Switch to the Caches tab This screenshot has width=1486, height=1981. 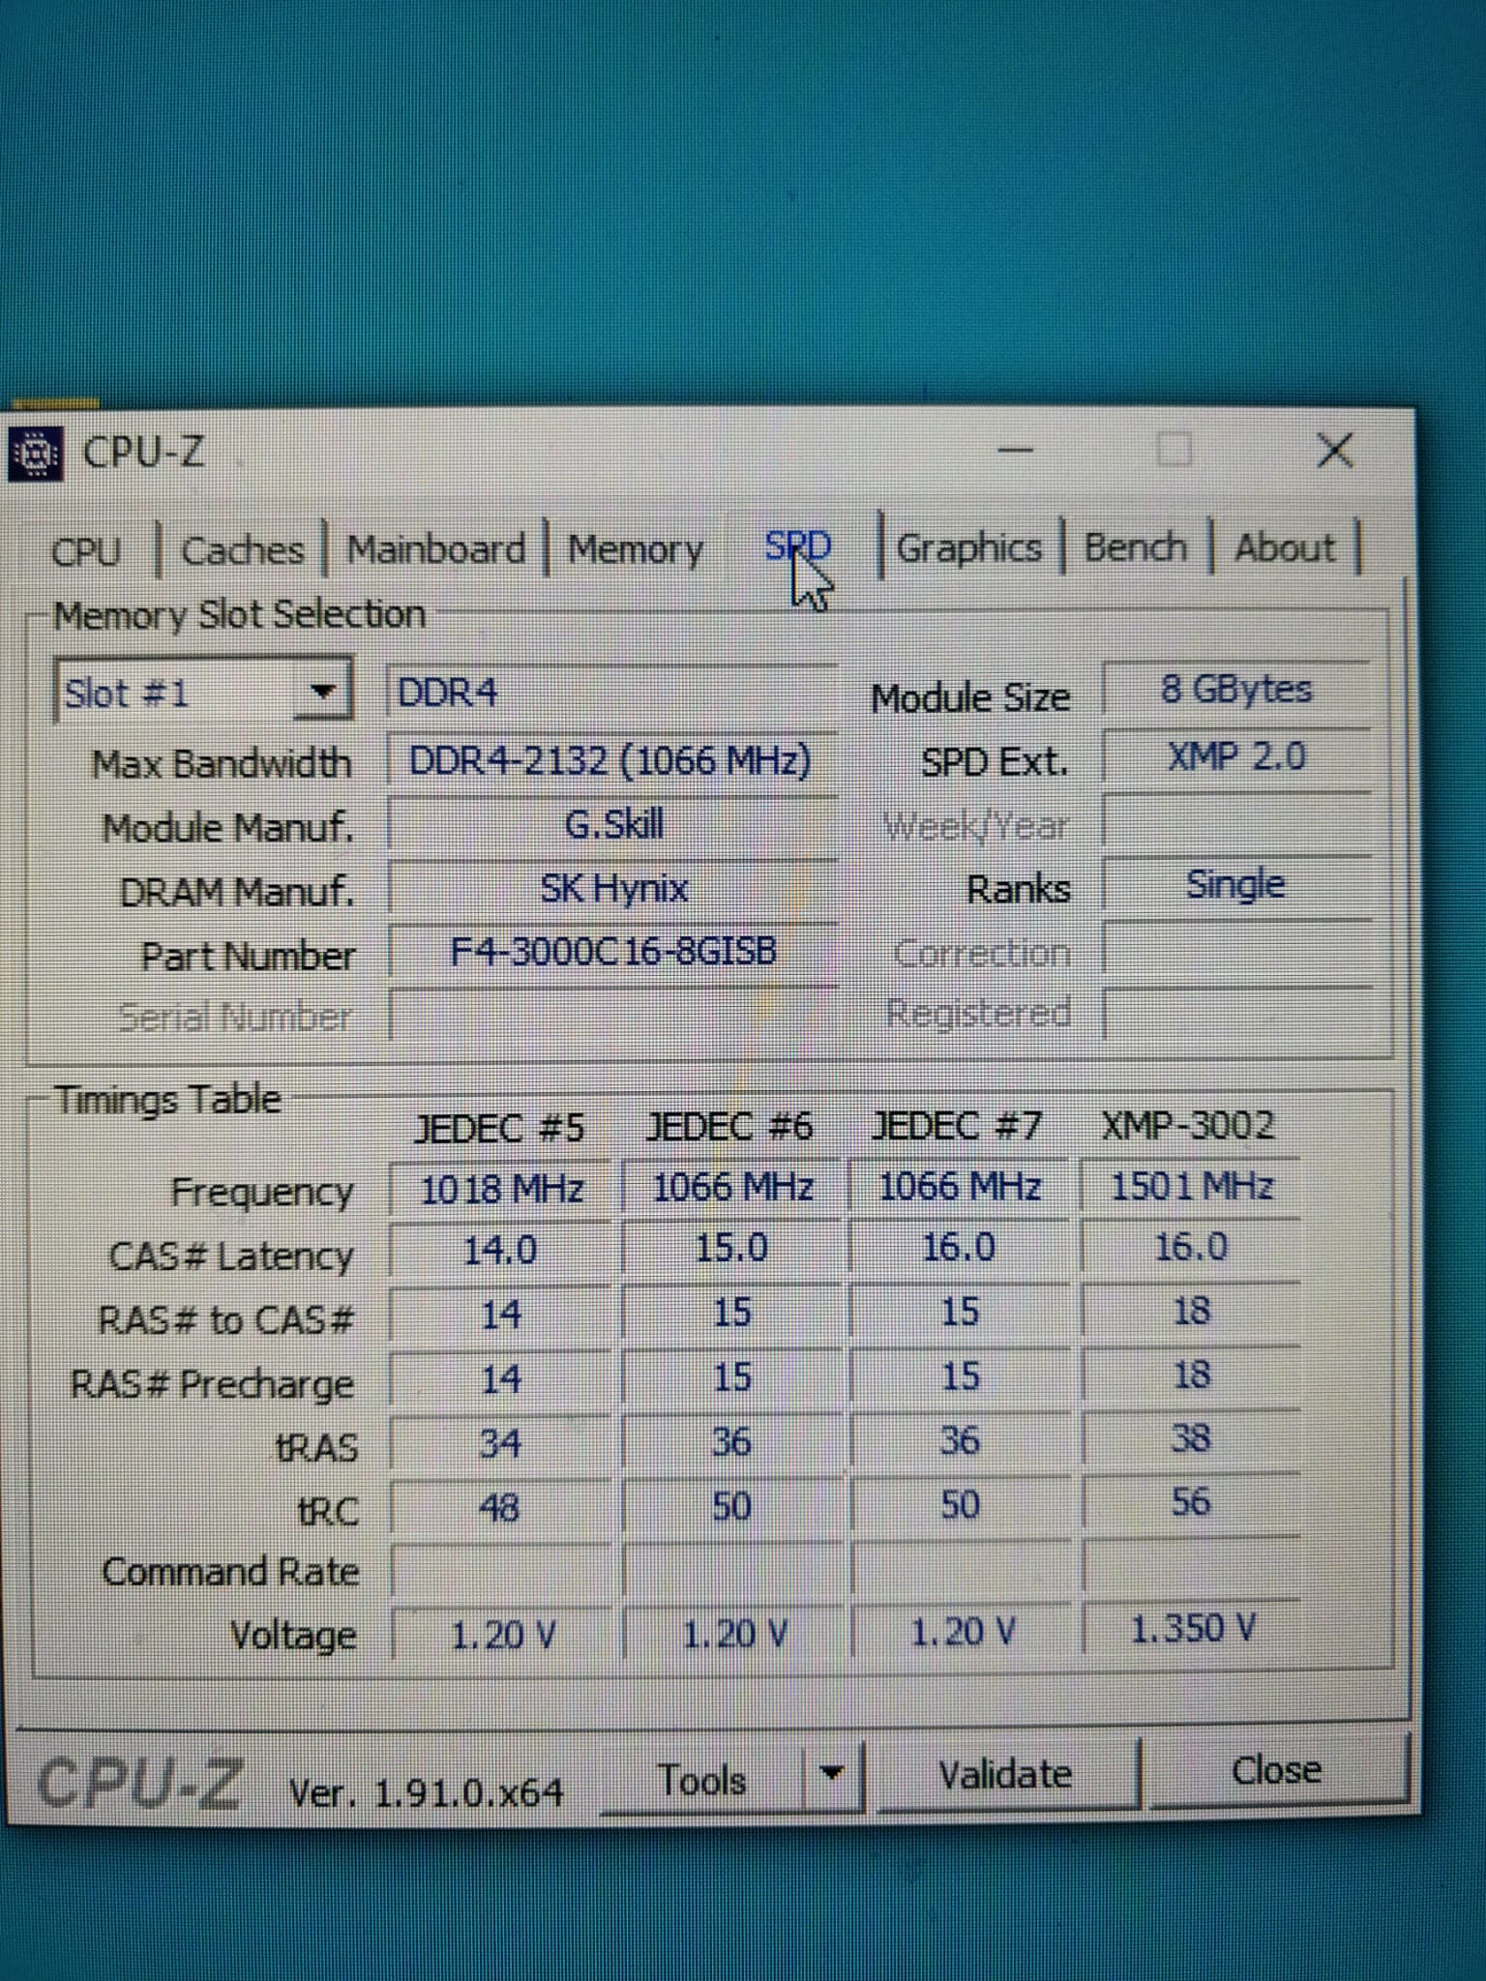243,550
